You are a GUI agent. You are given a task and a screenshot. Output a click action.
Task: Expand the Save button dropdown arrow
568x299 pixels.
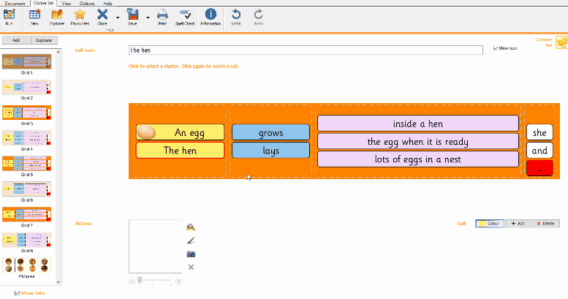[x=147, y=16]
